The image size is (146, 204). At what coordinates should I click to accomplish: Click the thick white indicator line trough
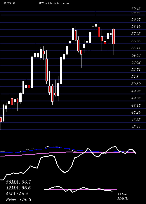(65, 173)
